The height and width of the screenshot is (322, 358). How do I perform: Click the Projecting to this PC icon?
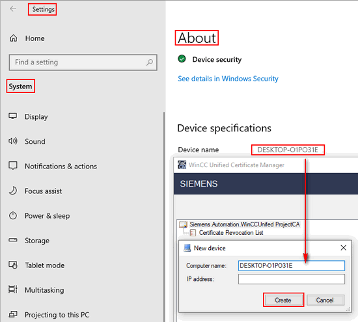pos(13,314)
